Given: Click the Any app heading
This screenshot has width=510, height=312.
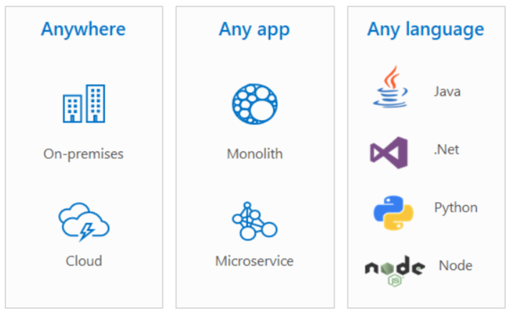Looking at the screenshot, I should 255,30.
